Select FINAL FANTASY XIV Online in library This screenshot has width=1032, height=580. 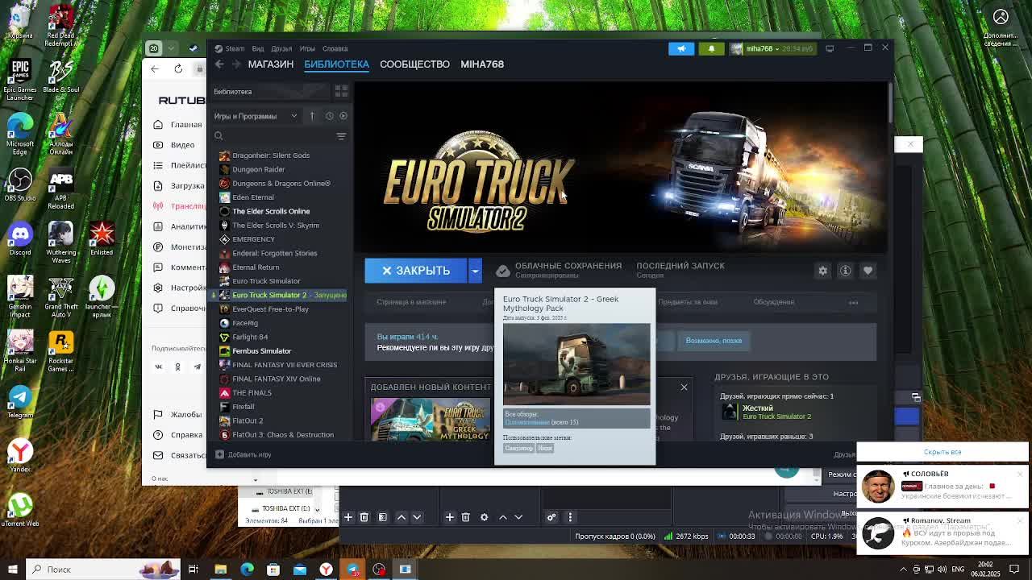[276, 379]
